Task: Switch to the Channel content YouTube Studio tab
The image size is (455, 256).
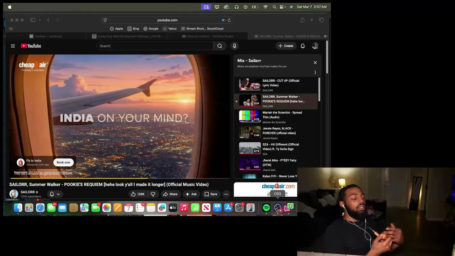Action: [207, 36]
